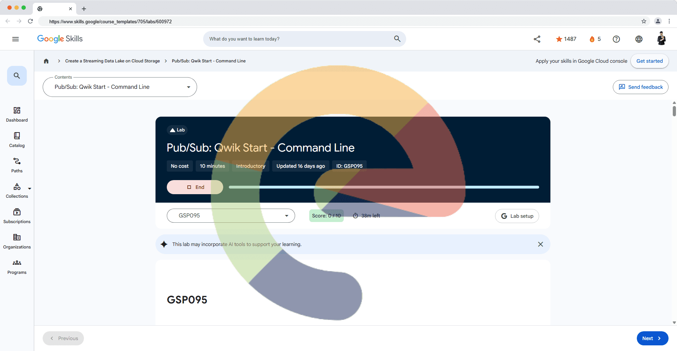
Task: Click the sidebar search button
Action: click(x=17, y=76)
